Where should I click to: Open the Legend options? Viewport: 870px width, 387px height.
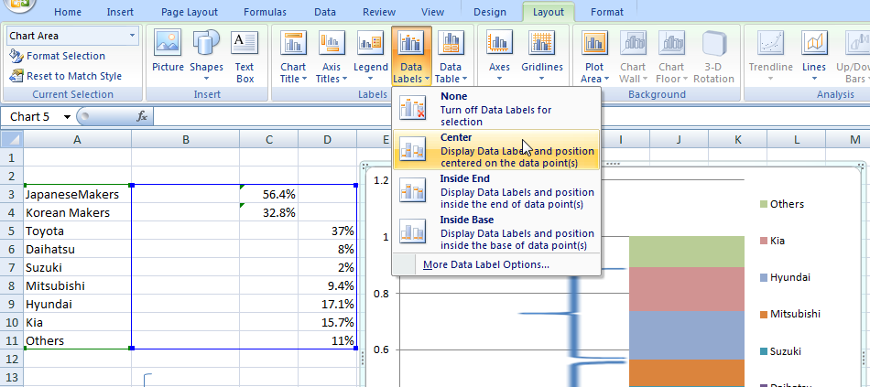coord(371,57)
